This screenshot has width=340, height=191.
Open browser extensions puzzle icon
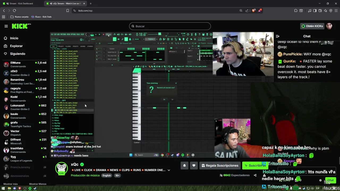pos(296,11)
